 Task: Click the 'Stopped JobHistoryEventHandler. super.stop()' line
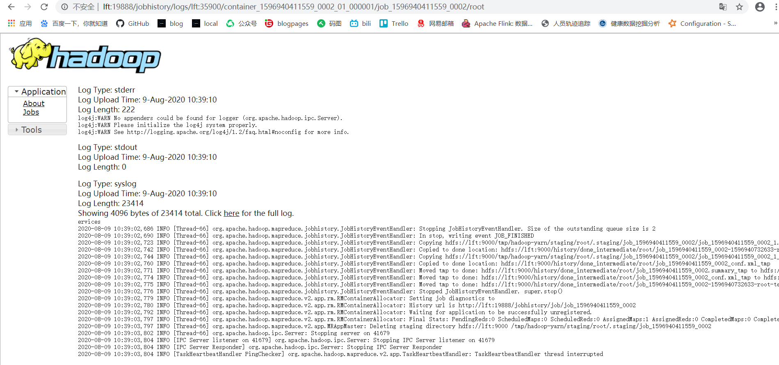pyautogui.click(x=320, y=292)
